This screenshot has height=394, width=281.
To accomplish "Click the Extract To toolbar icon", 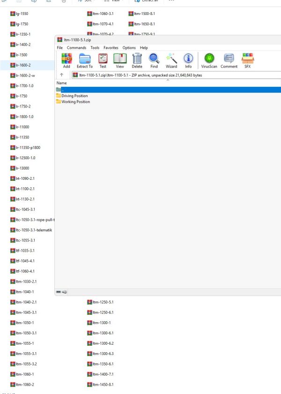I will (x=85, y=61).
